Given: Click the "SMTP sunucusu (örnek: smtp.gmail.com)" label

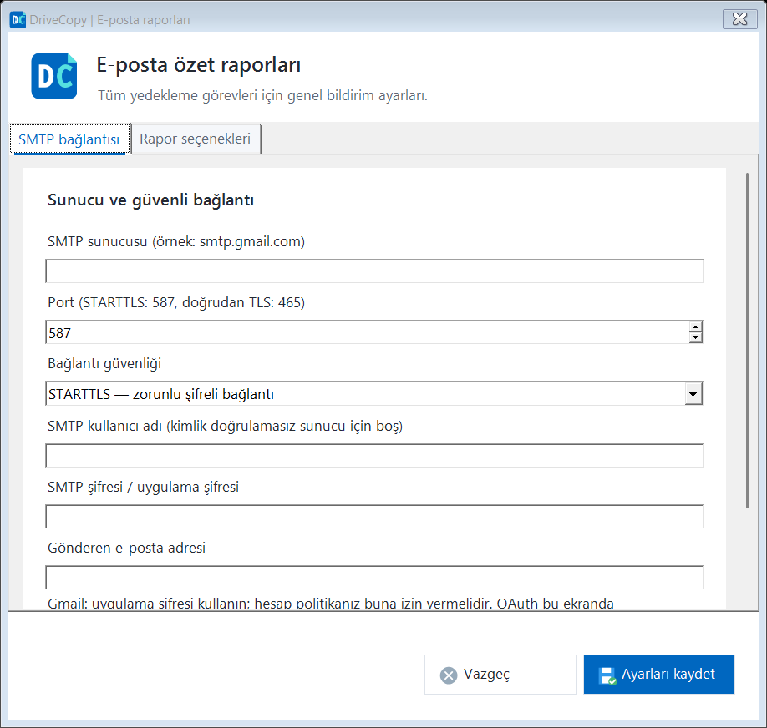Looking at the screenshot, I should [x=176, y=241].
